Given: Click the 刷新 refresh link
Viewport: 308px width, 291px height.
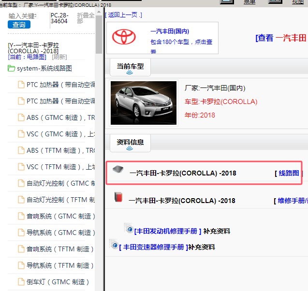Looking at the screenshot, I should [59, 57].
